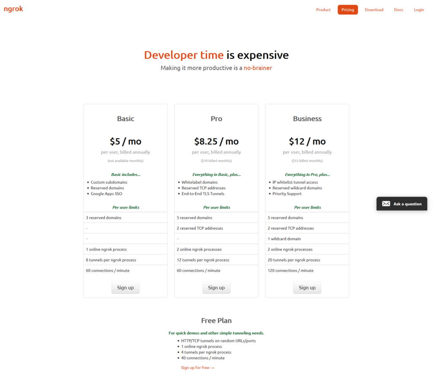
Task: Click the Basic plan title
Action: [x=126, y=118]
